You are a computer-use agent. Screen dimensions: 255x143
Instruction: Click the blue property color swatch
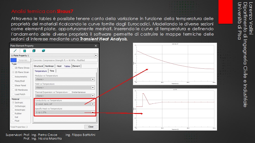click(13, 60)
